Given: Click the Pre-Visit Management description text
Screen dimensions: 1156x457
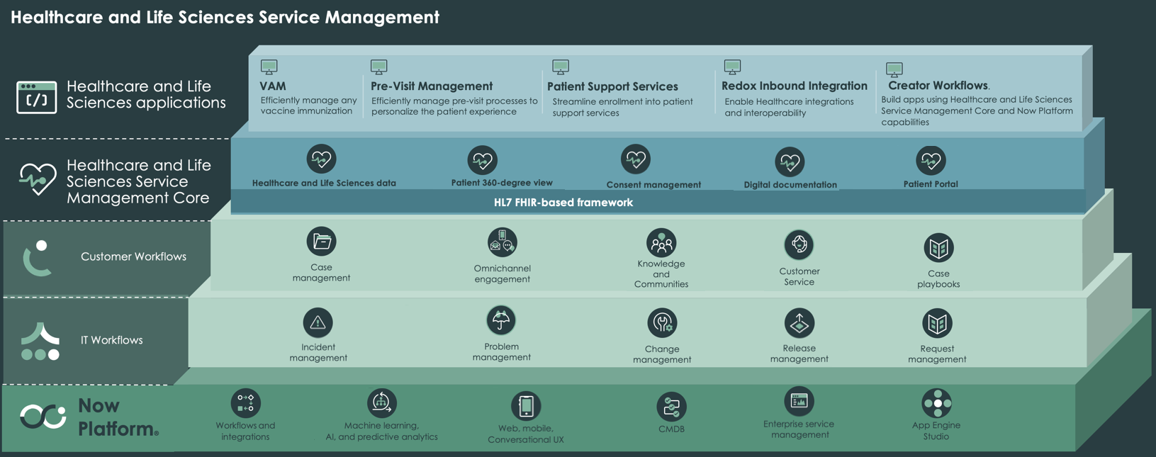Looking at the screenshot, I should click(x=454, y=106).
